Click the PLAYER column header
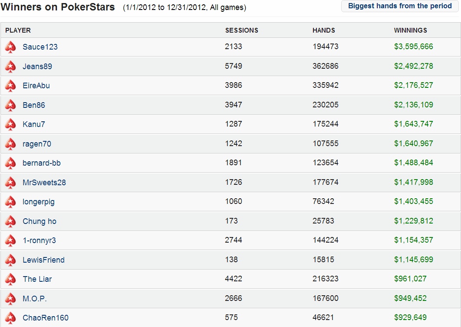This screenshot has height=327, width=461. (x=18, y=30)
